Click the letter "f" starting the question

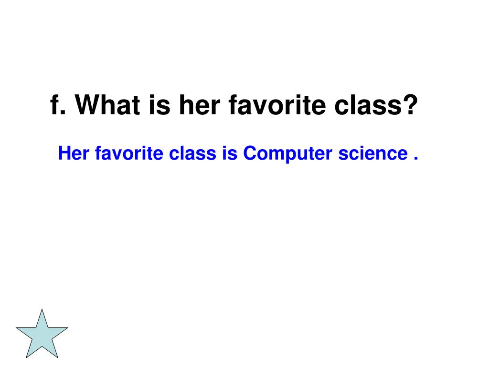pos(54,104)
